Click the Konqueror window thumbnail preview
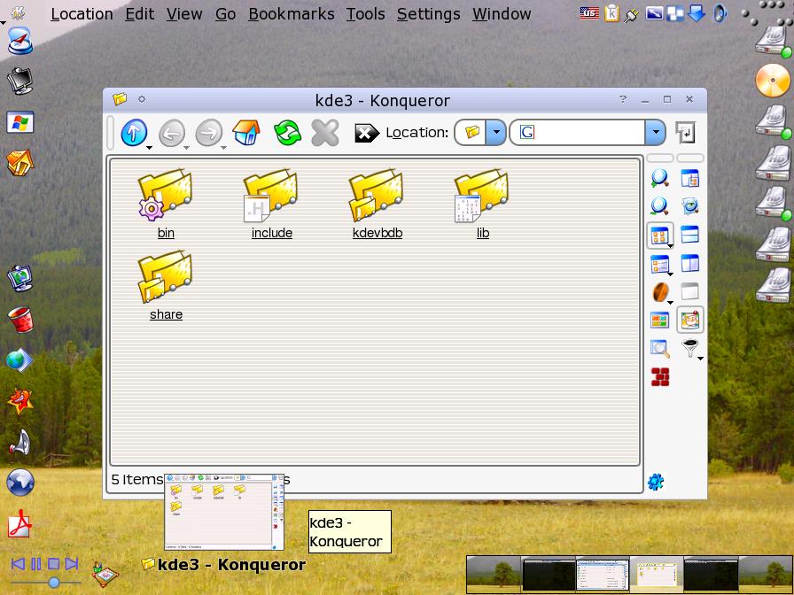The width and height of the screenshot is (794, 595). click(x=224, y=511)
